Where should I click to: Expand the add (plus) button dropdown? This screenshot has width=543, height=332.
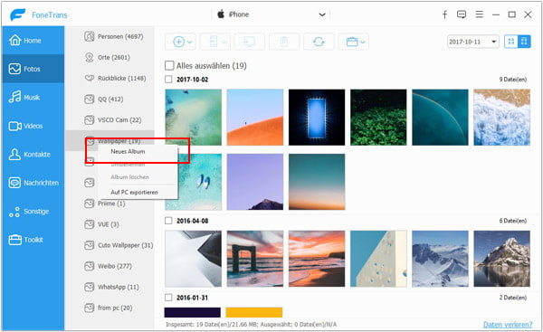coord(180,42)
